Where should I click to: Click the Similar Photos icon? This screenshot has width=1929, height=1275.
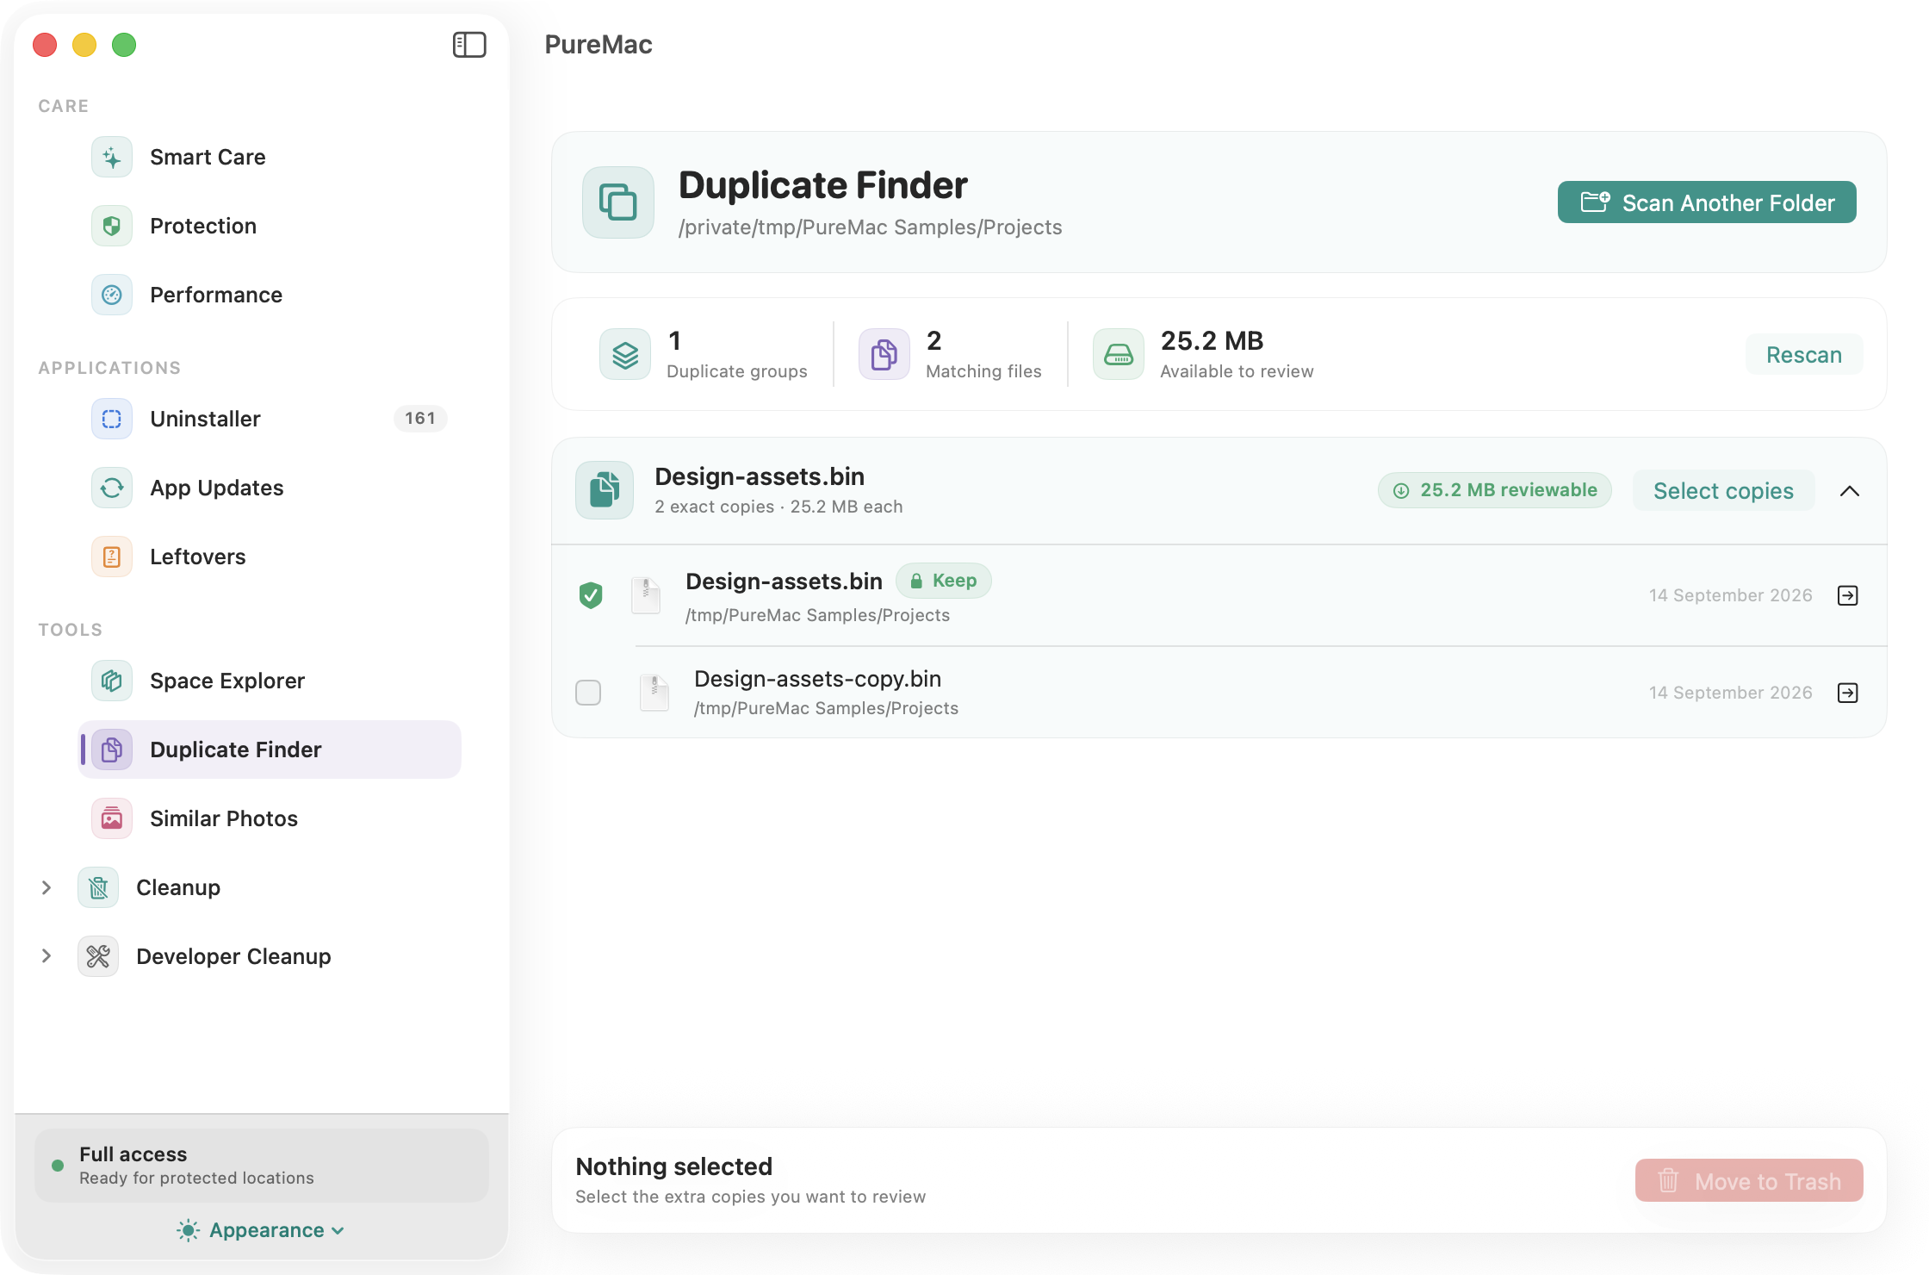pyautogui.click(x=112, y=818)
